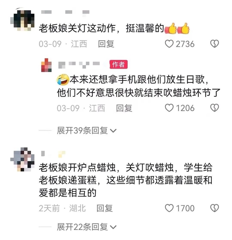Click the chevron next to 展开22条回复
This screenshot has width=232, height=240.
[x=113, y=227]
